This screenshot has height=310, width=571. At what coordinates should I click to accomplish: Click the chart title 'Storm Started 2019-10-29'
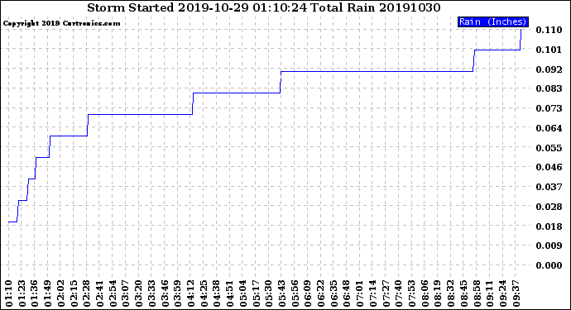click(167, 7)
